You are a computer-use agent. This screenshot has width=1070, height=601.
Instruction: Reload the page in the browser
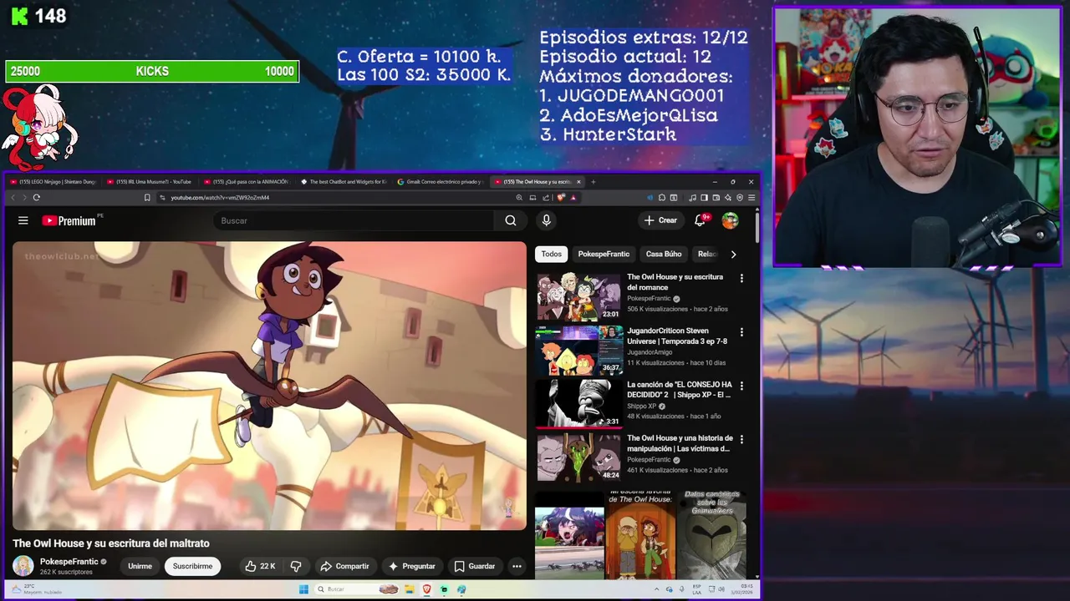(x=36, y=198)
